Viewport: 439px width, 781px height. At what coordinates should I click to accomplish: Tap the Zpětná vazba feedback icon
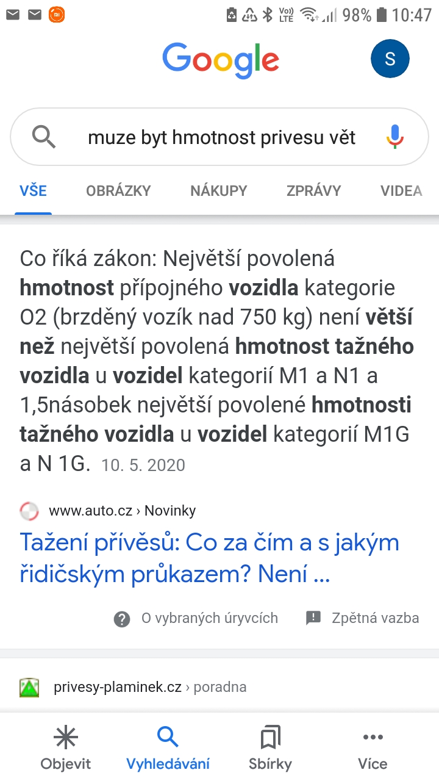(313, 618)
